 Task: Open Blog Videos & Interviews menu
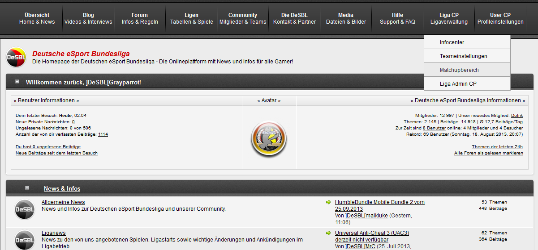click(x=88, y=18)
